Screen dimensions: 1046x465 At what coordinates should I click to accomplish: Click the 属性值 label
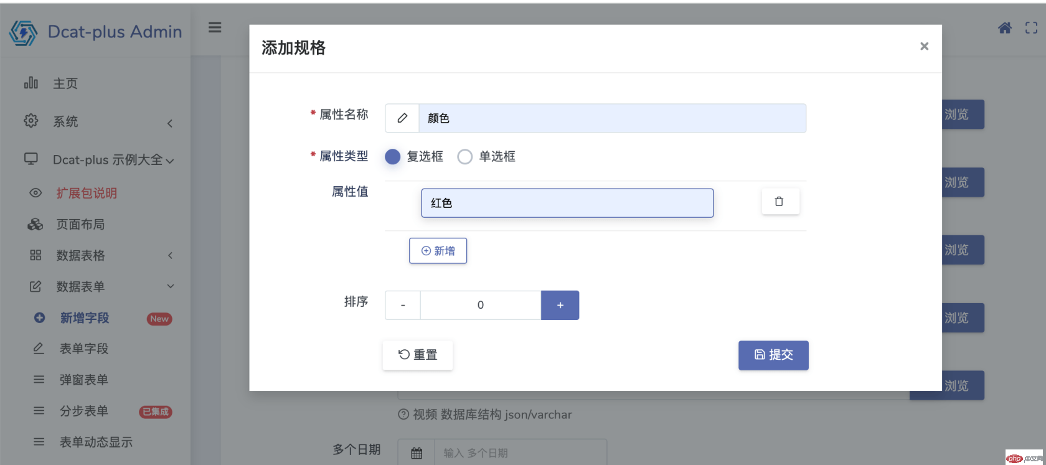tap(350, 192)
